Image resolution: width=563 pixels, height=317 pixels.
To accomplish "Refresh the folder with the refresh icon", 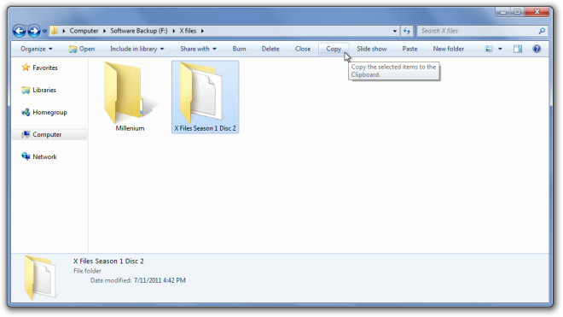I will coord(406,31).
